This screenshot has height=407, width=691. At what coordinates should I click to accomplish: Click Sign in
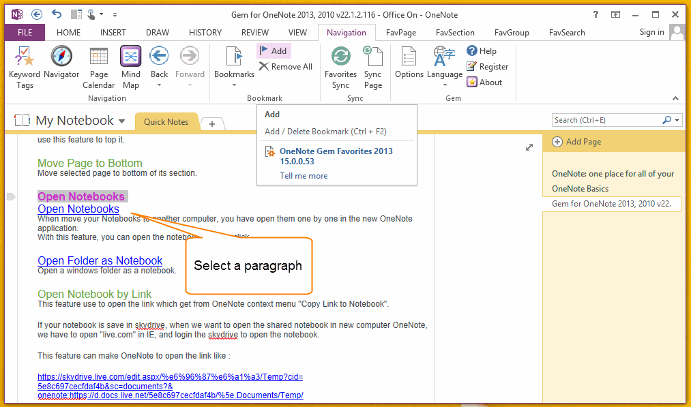click(x=652, y=32)
